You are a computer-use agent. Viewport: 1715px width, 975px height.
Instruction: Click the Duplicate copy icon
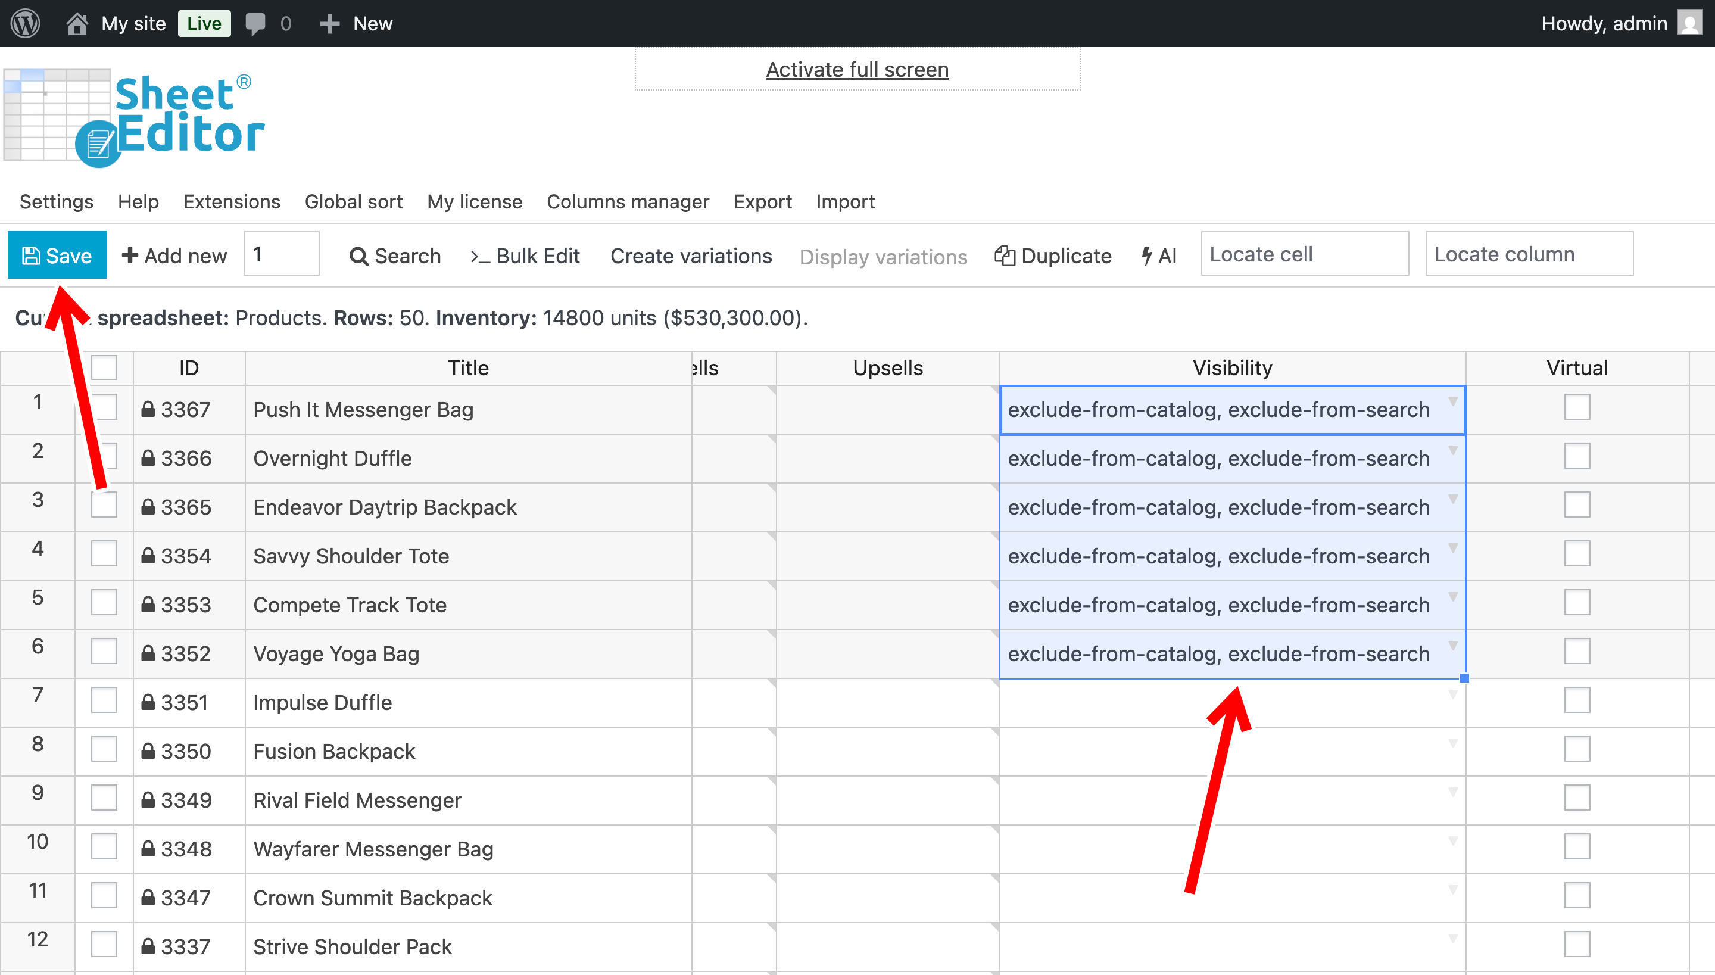coord(1004,256)
